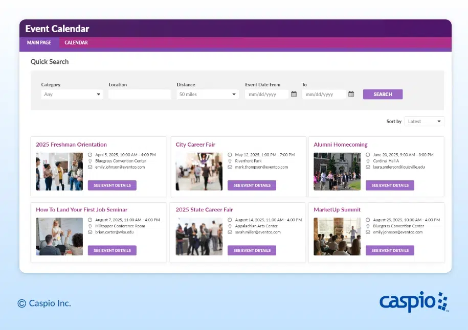The image size is (468, 330).
Task: Open the 2025 State Career Fair thumbnail photo
Action: [199, 237]
